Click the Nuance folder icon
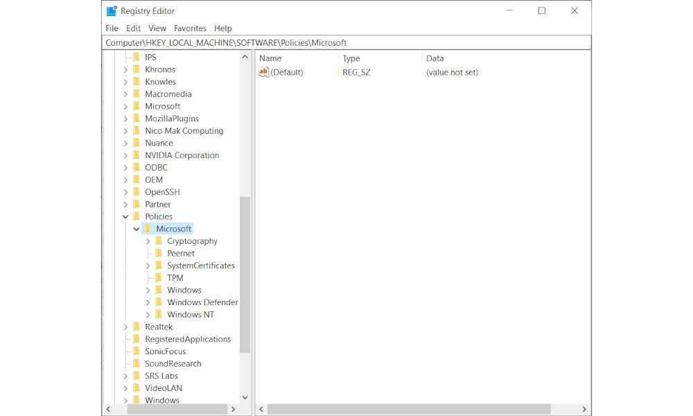Screen dimensions: 693x416 (x=137, y=143)
